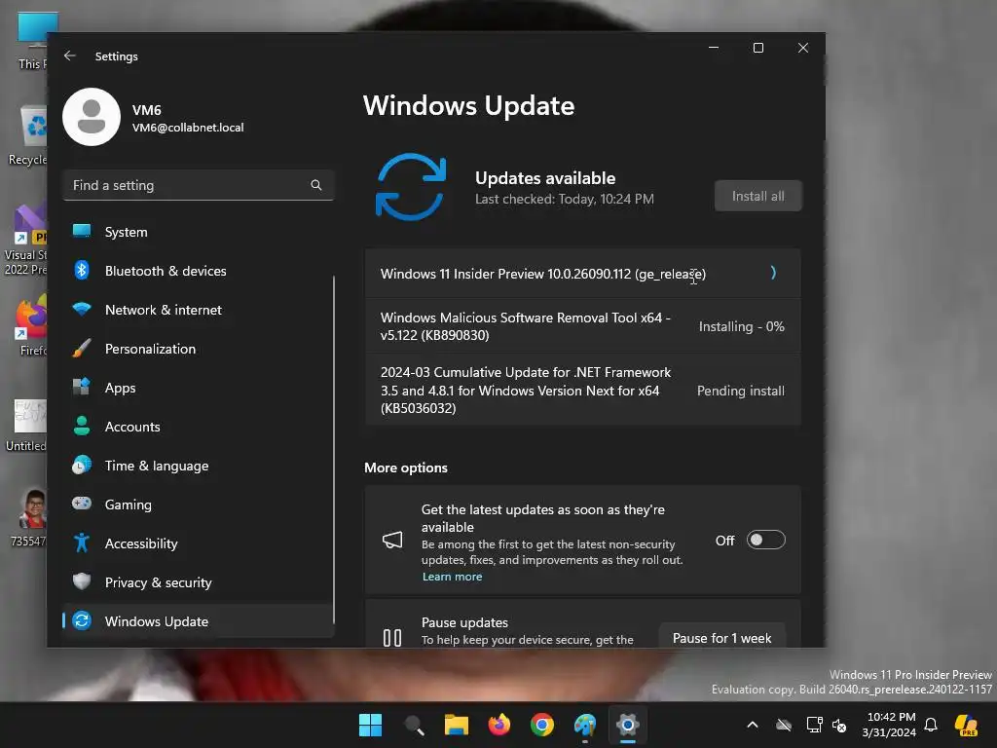Open Bluetooth & devices settings
997x748 pixels.
click(199, 271)
